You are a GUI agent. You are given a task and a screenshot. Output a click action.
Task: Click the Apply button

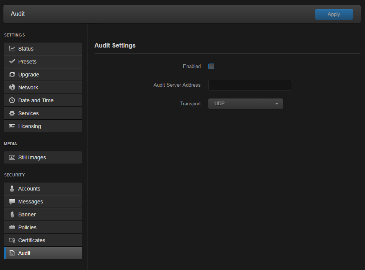(x=334, y=14)
